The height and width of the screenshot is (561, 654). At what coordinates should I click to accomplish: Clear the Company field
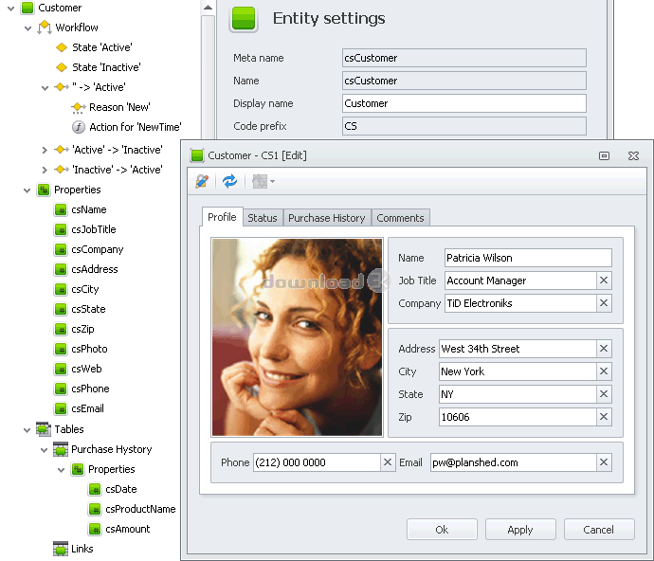(604, 303)
